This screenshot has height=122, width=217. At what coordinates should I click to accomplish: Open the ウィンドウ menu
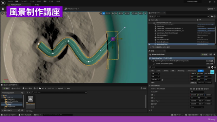point(24,1)
